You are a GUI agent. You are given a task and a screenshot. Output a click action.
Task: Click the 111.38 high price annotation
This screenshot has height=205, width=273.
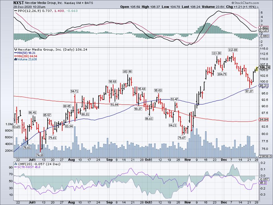(216, 53)
